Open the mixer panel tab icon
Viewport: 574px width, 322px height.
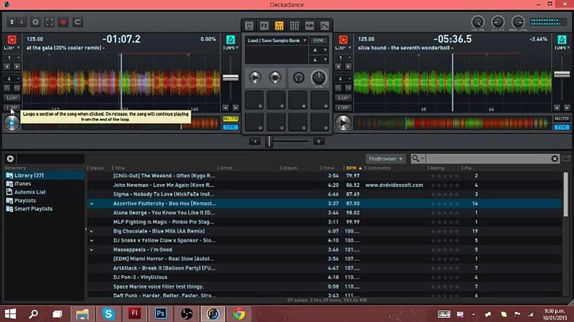point(249,25)
